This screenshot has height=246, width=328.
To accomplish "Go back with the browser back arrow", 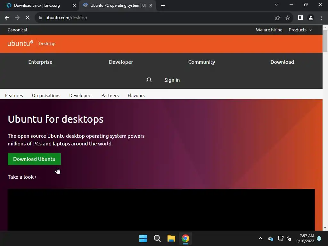I will point(7,18).
